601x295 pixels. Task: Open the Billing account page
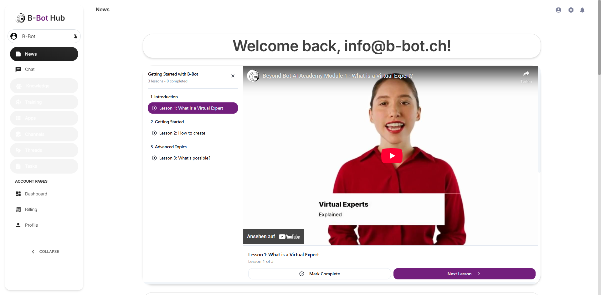(x=31, y=209)
